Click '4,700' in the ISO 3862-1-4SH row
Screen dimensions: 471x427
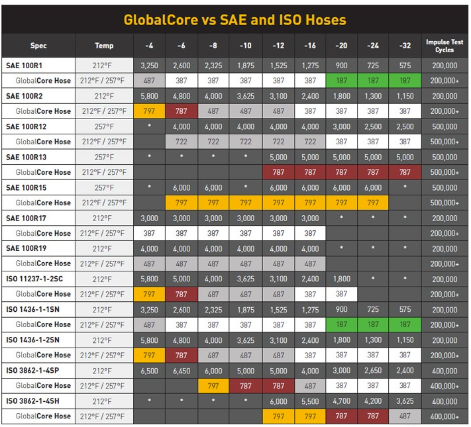341,401
